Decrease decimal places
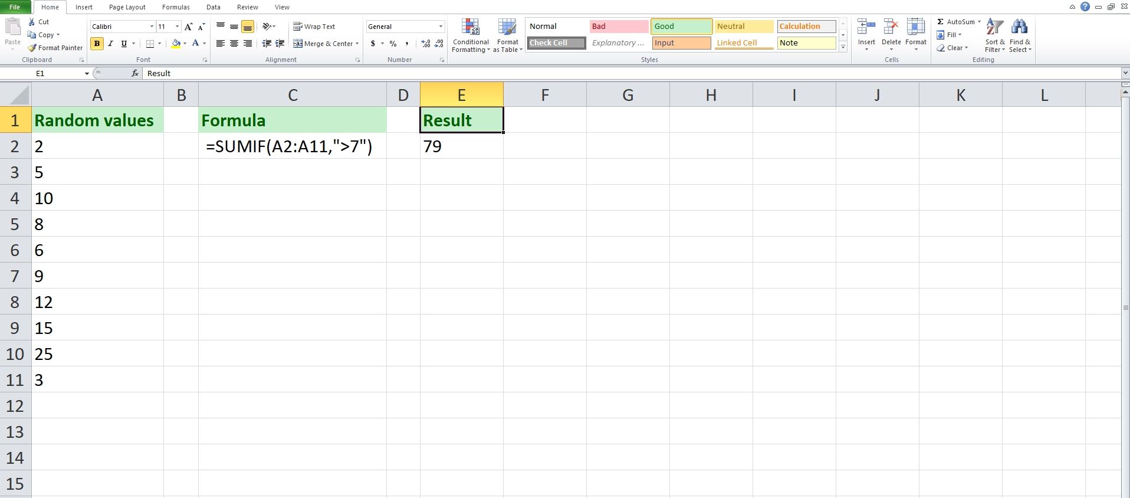 tap(439, 44)
